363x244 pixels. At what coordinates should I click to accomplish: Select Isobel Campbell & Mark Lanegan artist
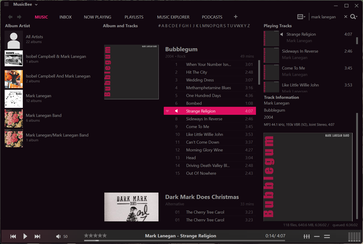[x=49, y=59]
